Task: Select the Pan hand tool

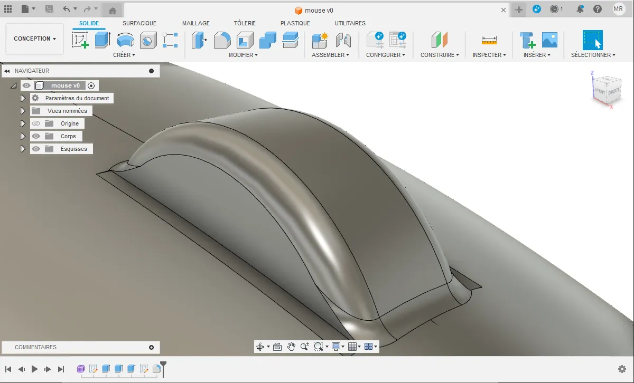Action: [x=291, y=347]
